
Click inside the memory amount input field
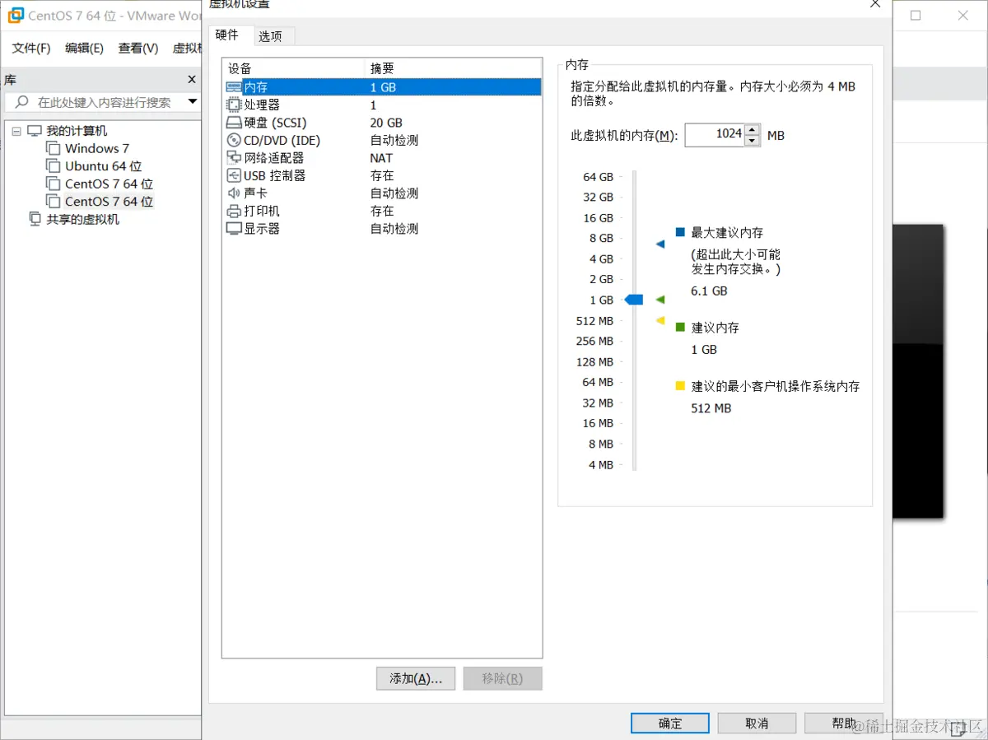(x=715, y=135)
